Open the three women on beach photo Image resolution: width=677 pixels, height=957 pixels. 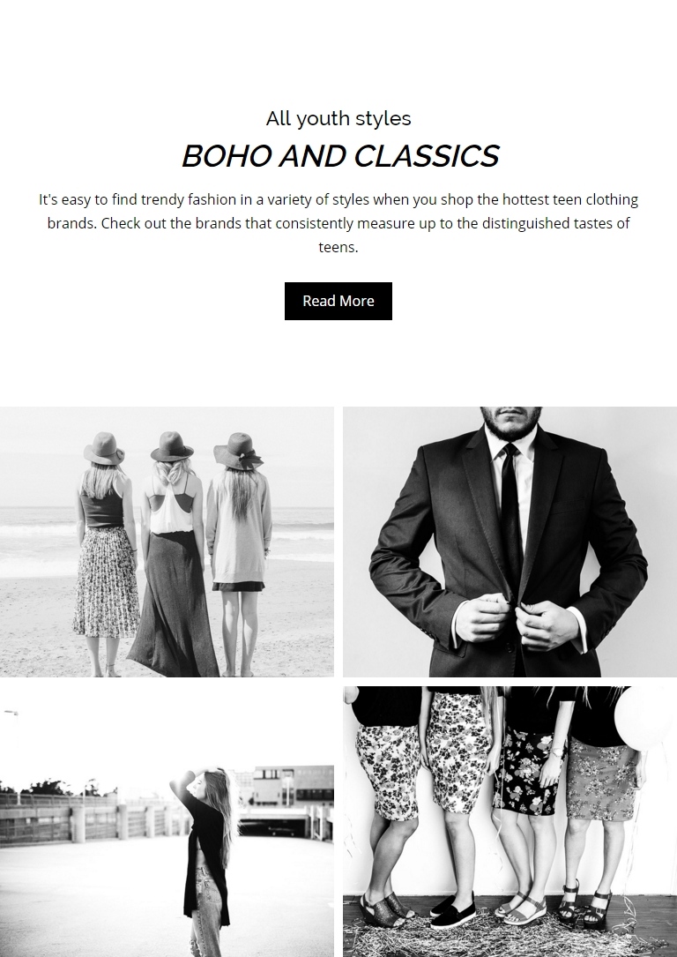coord(167,542)
